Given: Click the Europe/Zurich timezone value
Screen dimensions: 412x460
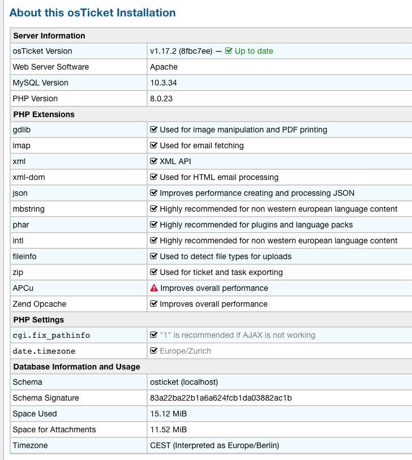Looking at the screenshot, I should coord(185,351).
